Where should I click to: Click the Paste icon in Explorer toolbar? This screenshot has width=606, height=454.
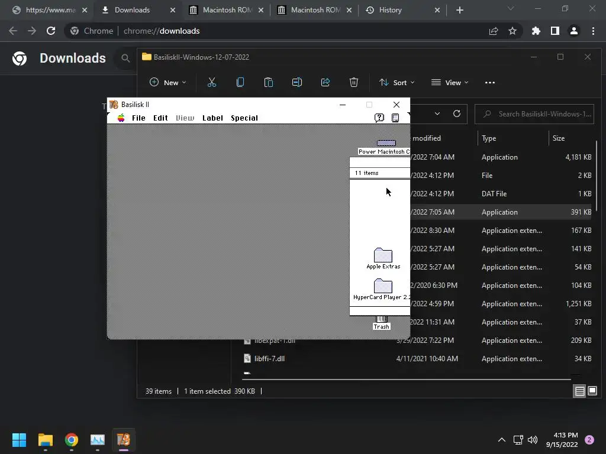click(268, 82)
